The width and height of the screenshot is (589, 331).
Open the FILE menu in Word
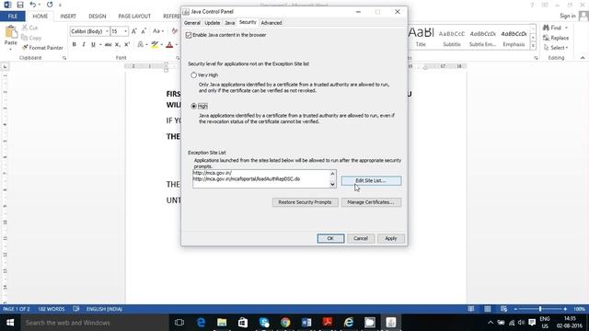click(x=13, y=17)
